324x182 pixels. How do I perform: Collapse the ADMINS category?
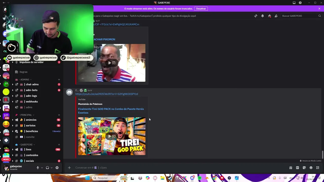25,80
